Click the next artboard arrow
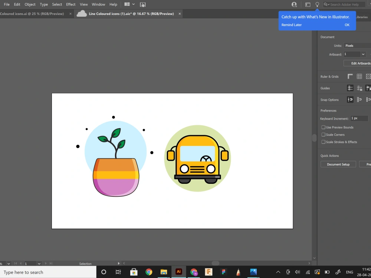 (x=46, y=263)
